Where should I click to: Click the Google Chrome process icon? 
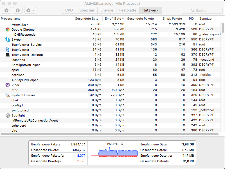click(x=8, y=29)
